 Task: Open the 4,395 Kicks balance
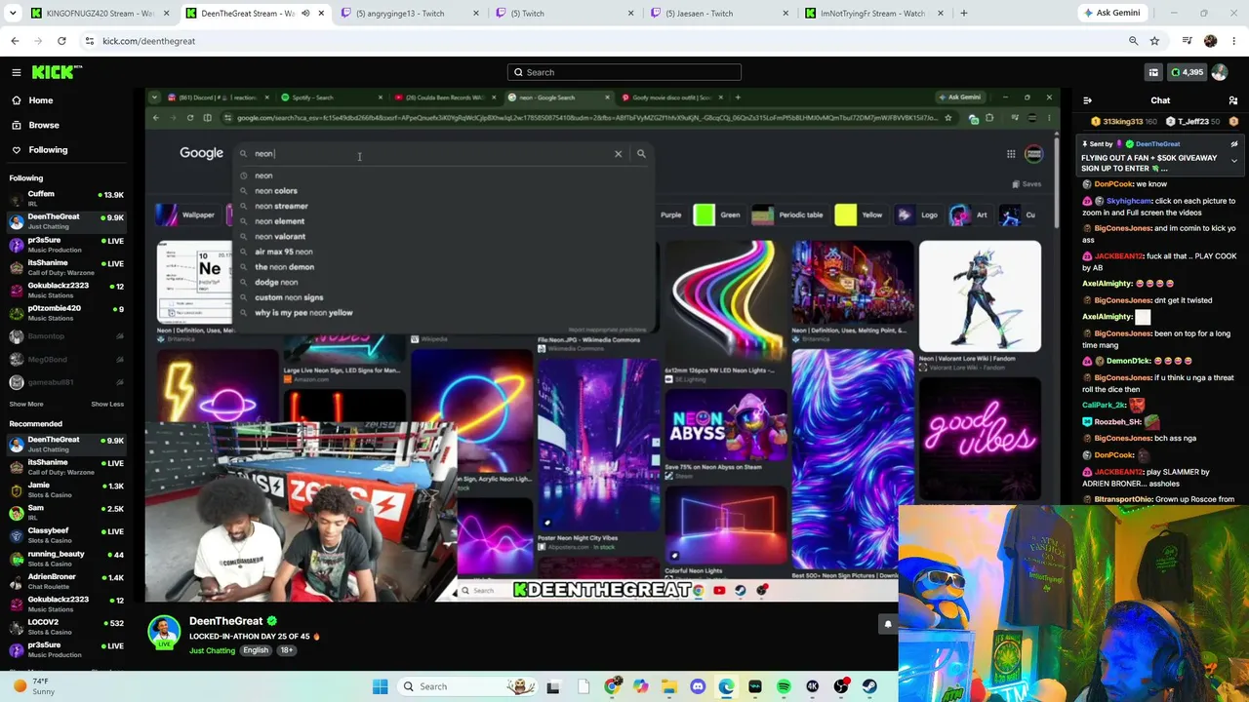[x=1188, y=72]
